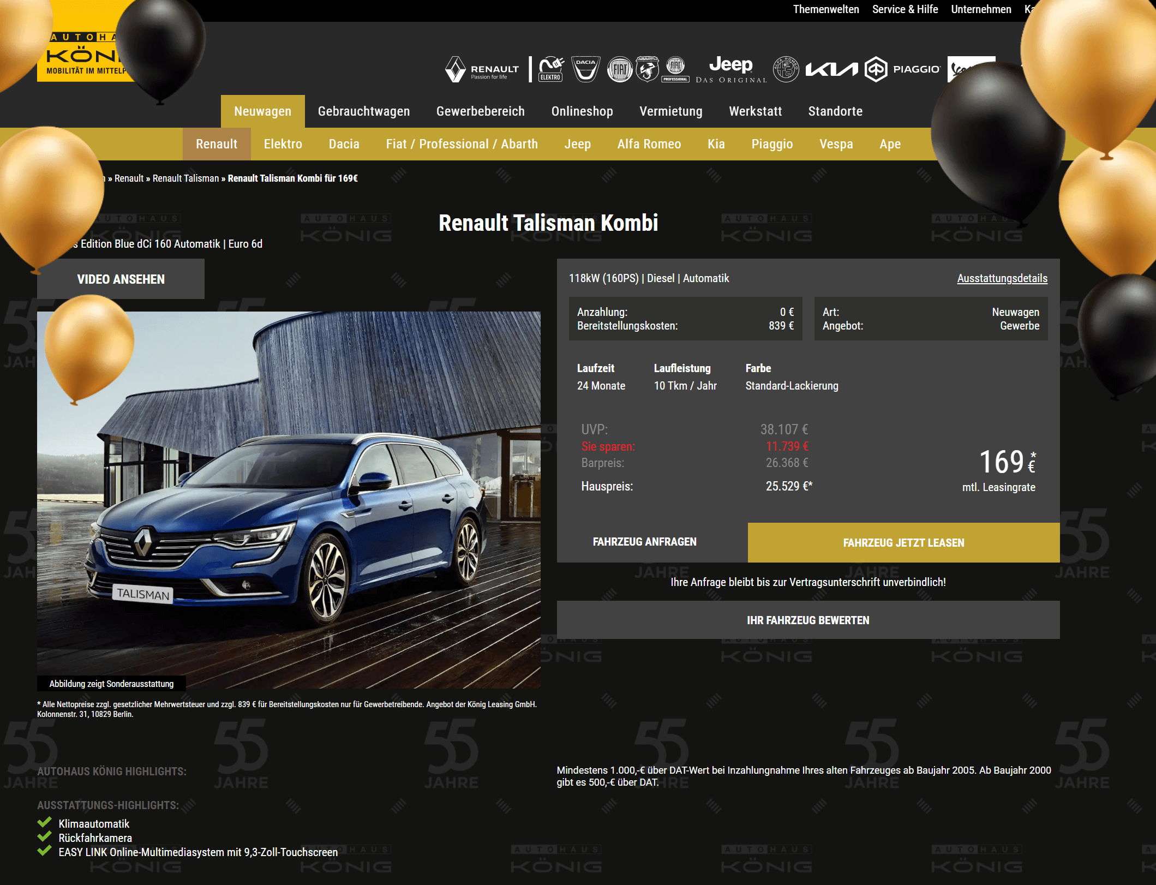Viewport: 1156px width, 885px height.
Task: Open the Ausstattungsdetails link
Action: (x=1002, y=278)
